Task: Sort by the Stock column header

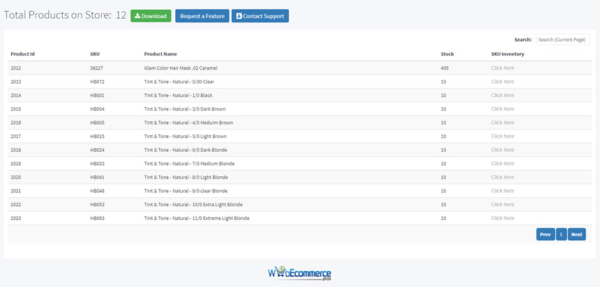Action: (x=447, y=54)
